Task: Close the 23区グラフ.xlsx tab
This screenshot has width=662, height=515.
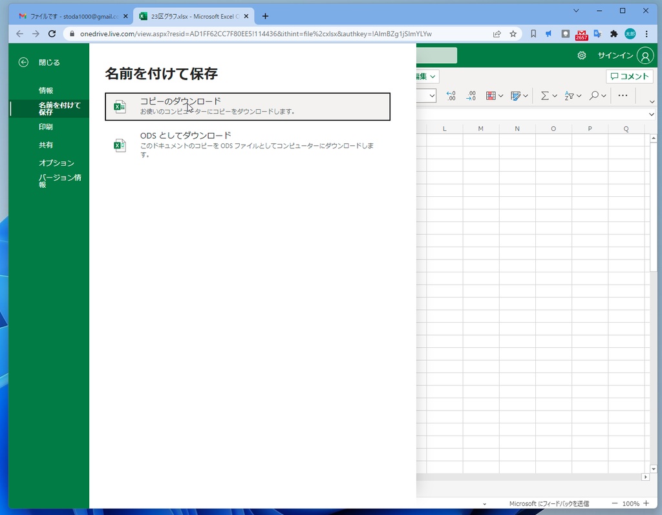Action: 246,16
